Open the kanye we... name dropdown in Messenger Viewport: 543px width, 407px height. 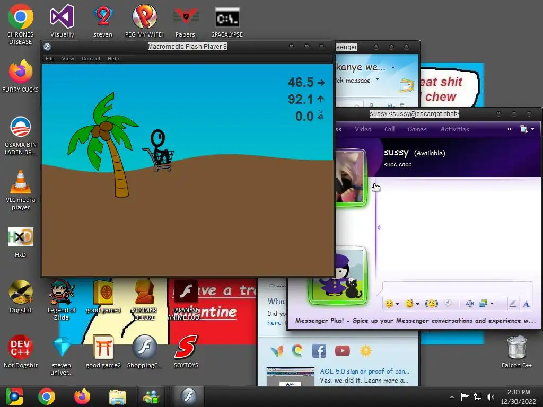click(393, 67)
